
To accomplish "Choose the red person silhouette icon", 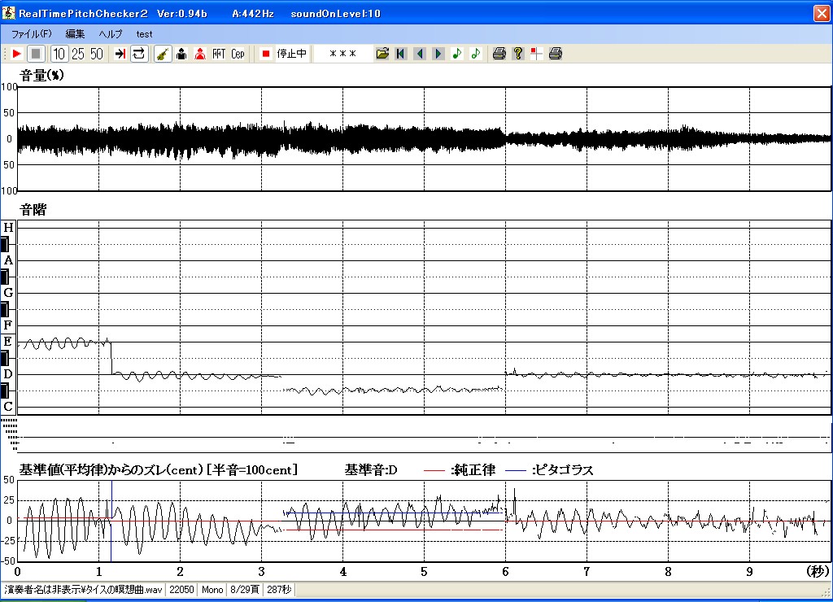I will pos(200,54).
